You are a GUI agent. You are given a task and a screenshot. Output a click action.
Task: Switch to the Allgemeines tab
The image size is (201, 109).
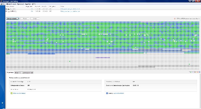(x=10, y=73)
